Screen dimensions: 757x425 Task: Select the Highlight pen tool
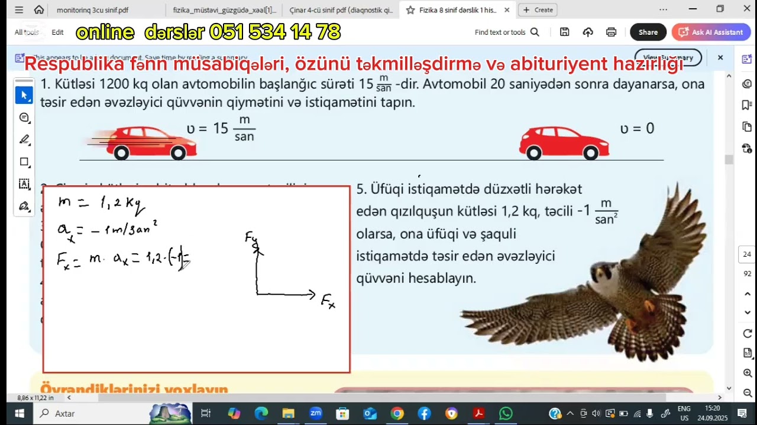click(24, 139)
